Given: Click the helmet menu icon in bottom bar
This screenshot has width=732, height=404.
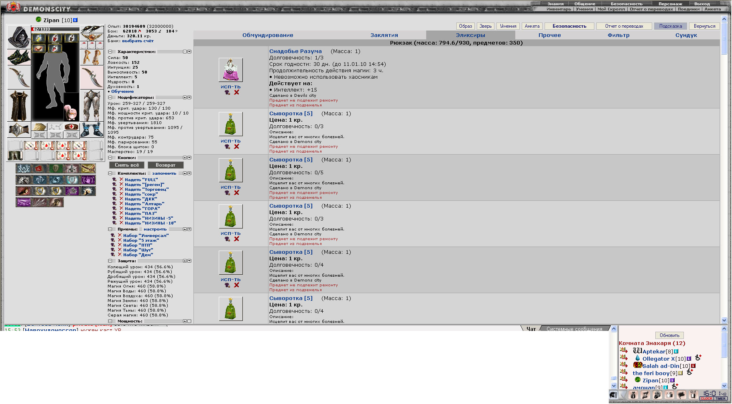Looking at the screenshot, I should point(613,395).
